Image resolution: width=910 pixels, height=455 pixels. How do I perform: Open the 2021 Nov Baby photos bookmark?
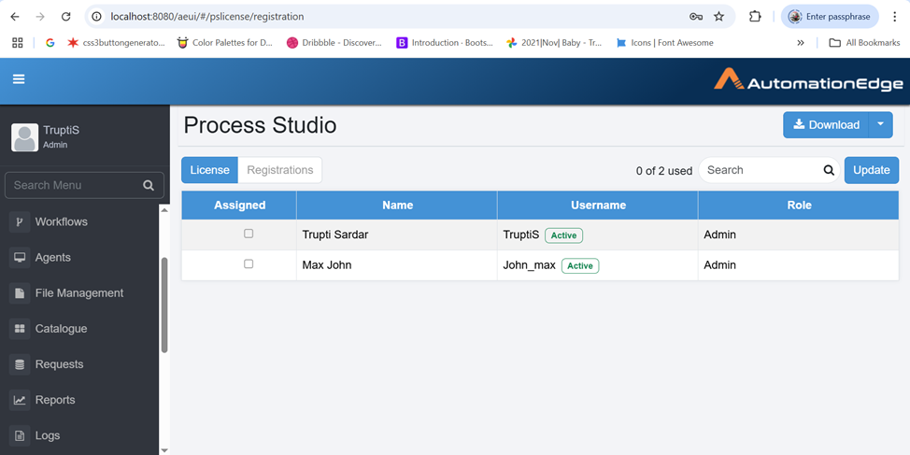pyautogui.click(x=554, y=42)
